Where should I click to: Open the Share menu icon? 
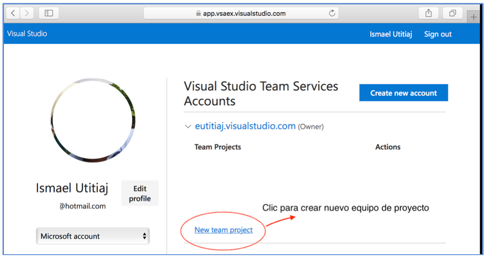[x=429, y=13]
